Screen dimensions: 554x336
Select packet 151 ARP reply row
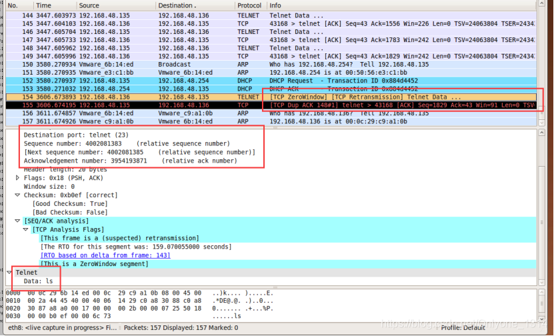(271, 73)
